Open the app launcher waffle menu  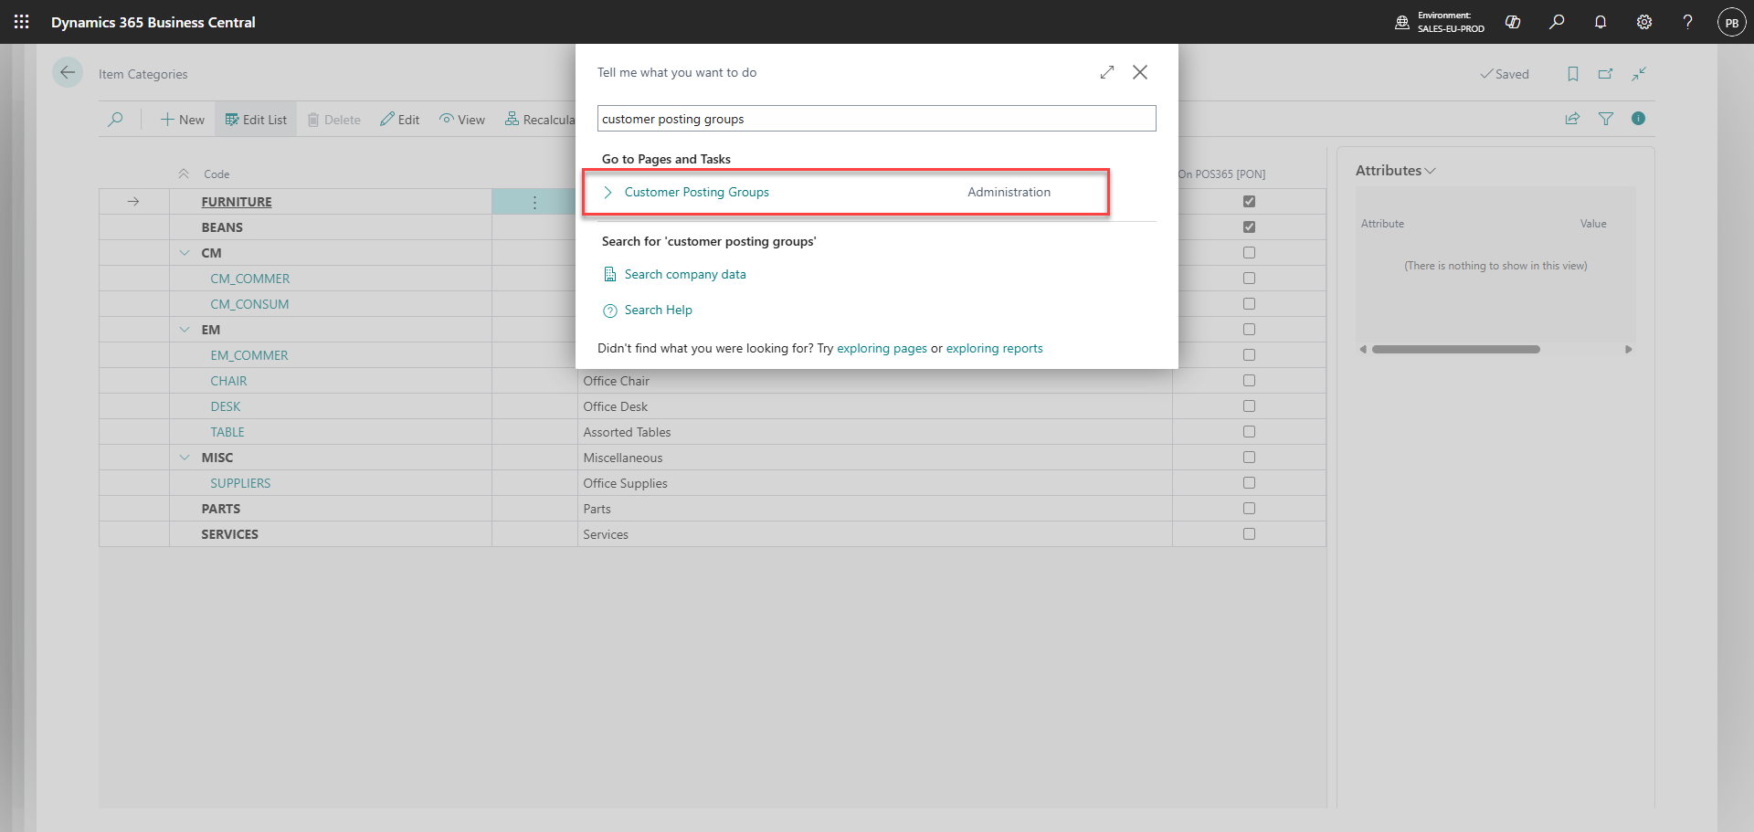click(22, 22)
